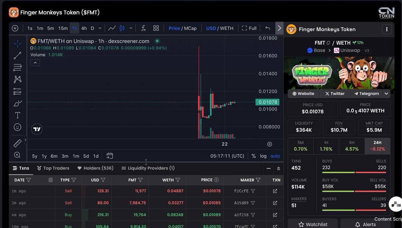Select the forecasting and position tool
The image size is (402, 228).
pyautogui.click(x=17, y=91)
